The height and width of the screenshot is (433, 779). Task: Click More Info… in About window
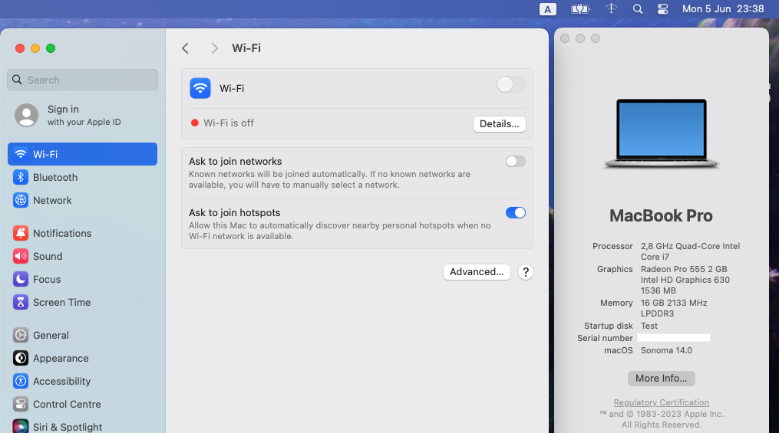coord(662,379)
